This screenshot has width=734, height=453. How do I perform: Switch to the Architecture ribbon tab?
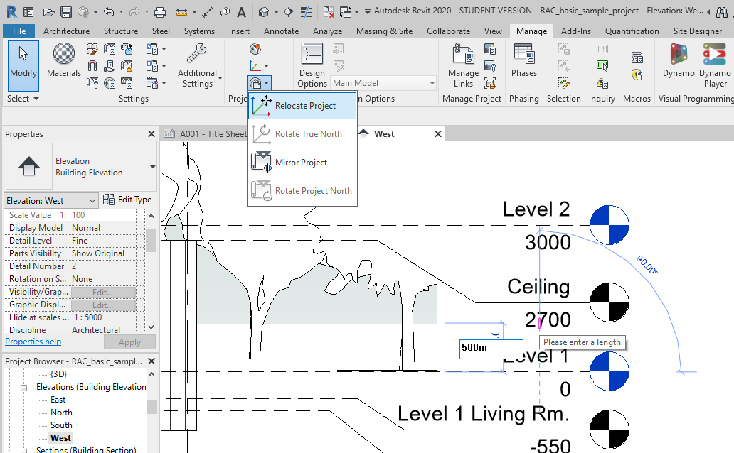[x=66, y=31]
